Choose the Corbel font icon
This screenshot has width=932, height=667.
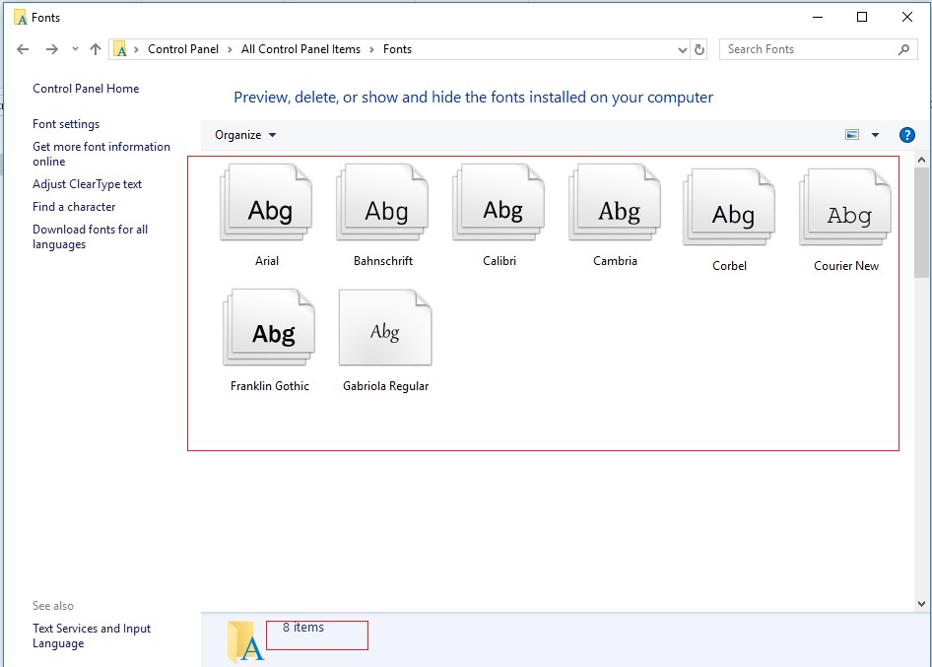click(x=730, y=210)
